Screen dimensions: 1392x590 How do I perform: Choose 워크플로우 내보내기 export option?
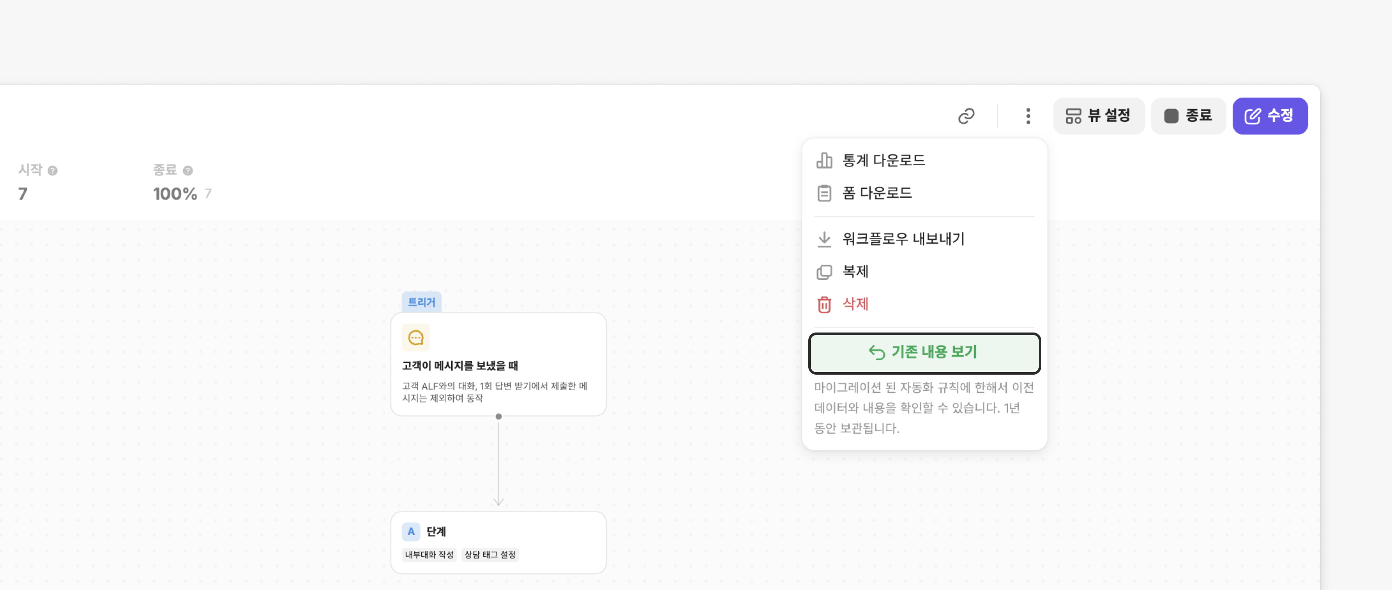(903, 239)
